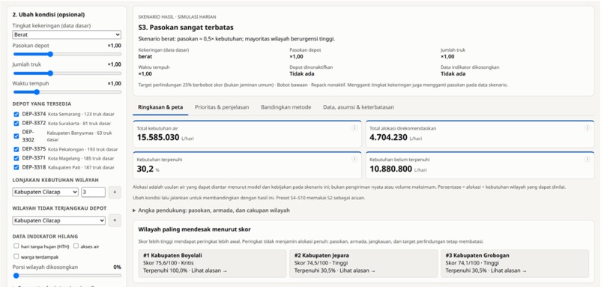Adjust the Waktu tempuh slider

67,92
